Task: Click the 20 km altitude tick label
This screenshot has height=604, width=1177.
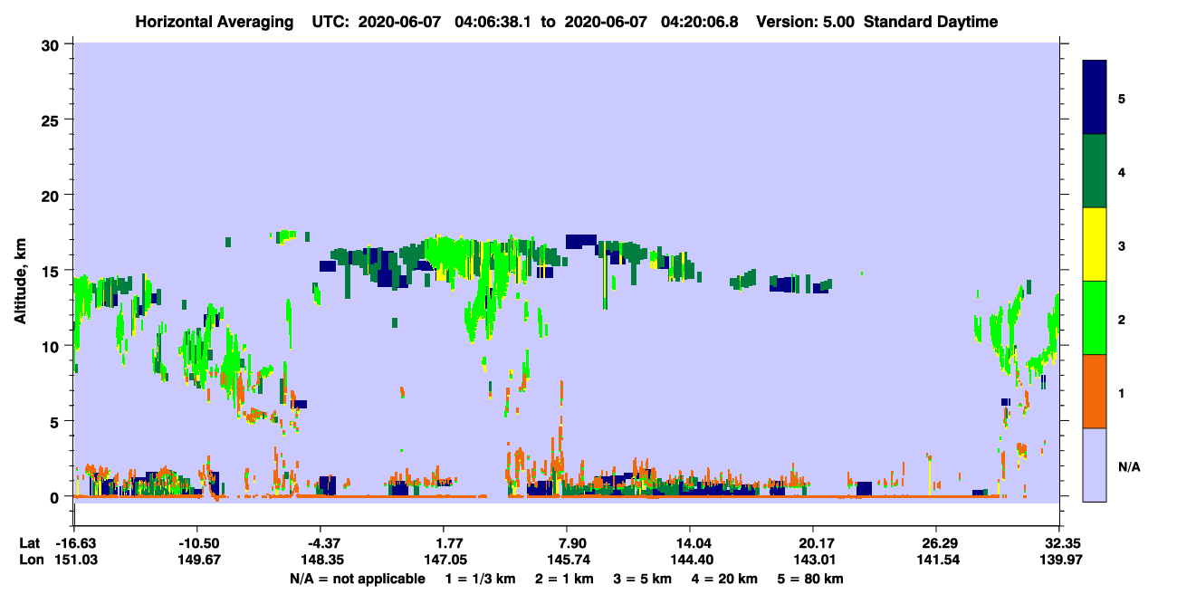Action: tap(52, 195)
